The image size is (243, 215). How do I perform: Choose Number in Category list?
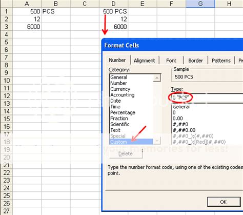[132, 83]
